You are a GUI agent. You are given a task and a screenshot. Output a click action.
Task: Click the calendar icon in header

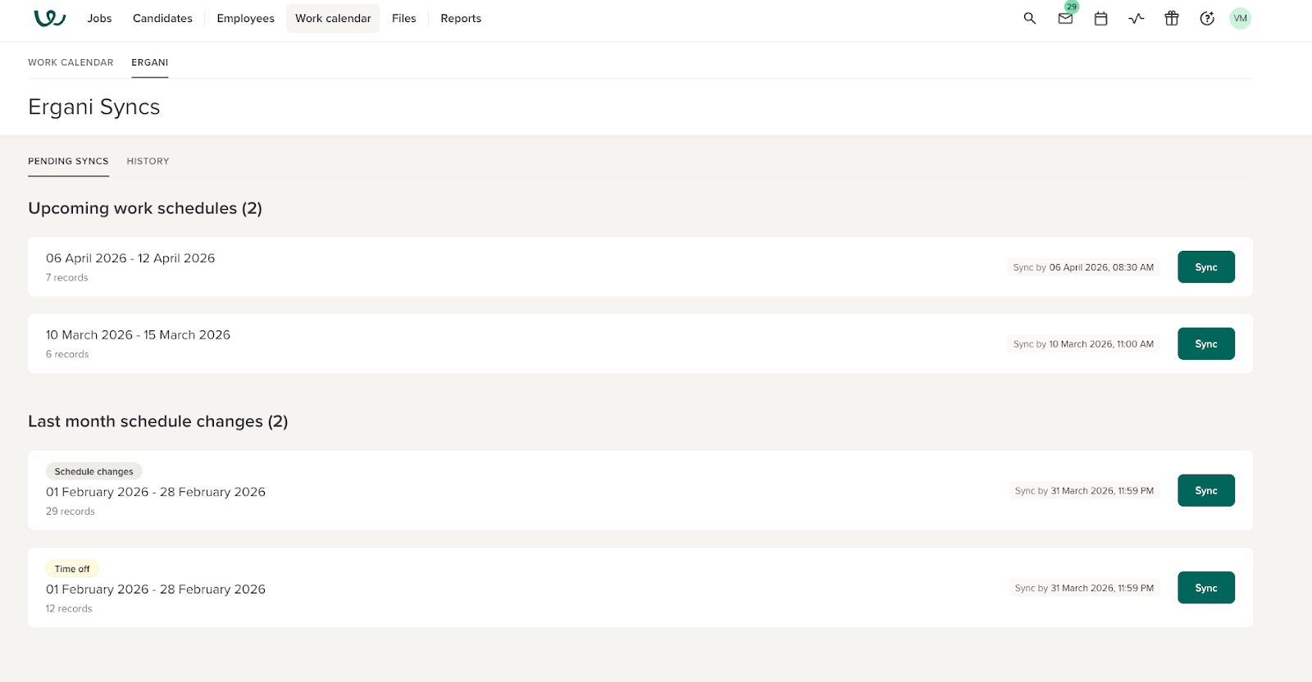pyautogui.click(x=1100, y=18)
